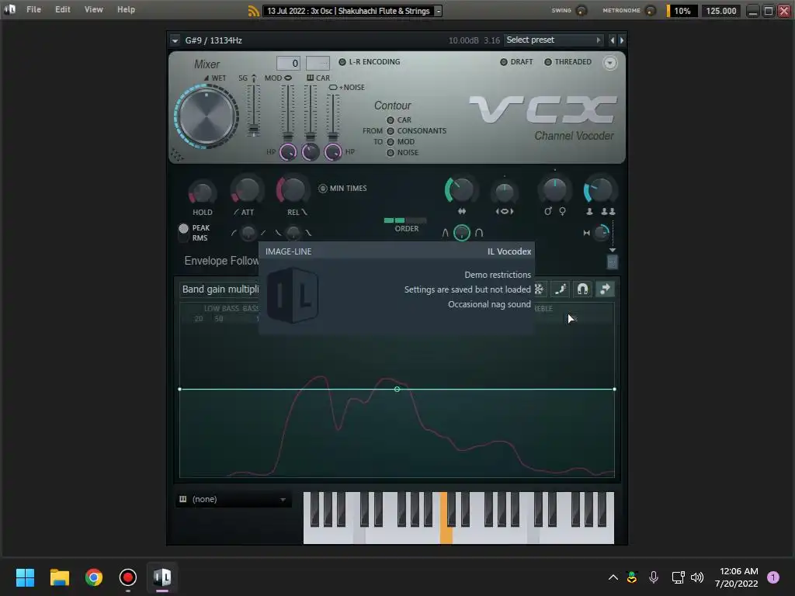Image resolution: width=795 pixels, height=596 pixels.
Task: Click the CAR level fader
Action: click(x=310, y=113)
